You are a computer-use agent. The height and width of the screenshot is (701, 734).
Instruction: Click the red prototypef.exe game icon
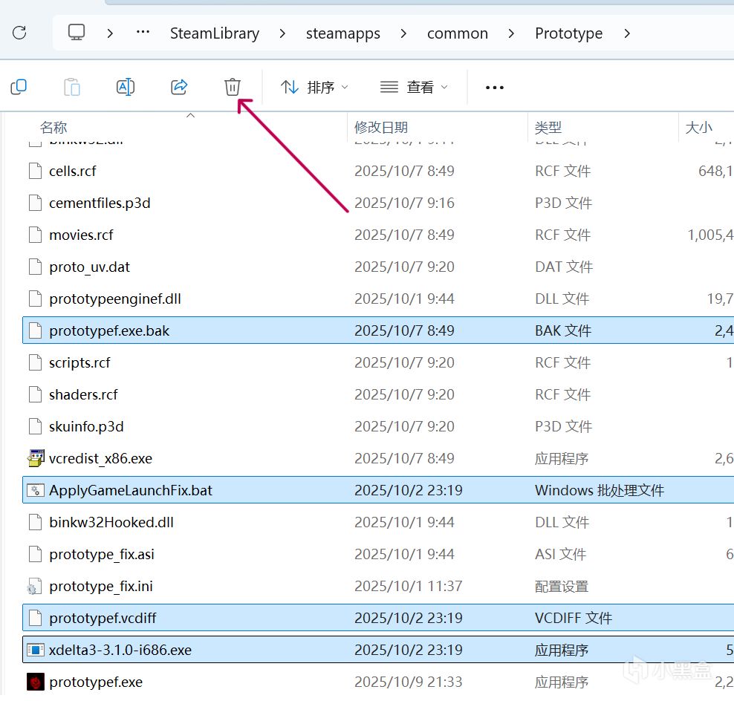pos(35,682)
